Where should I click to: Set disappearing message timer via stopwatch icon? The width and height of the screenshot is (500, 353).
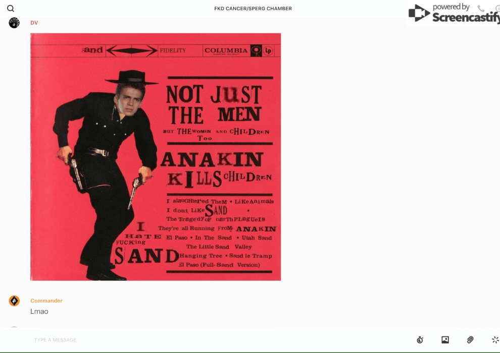[x=420, y=340]
